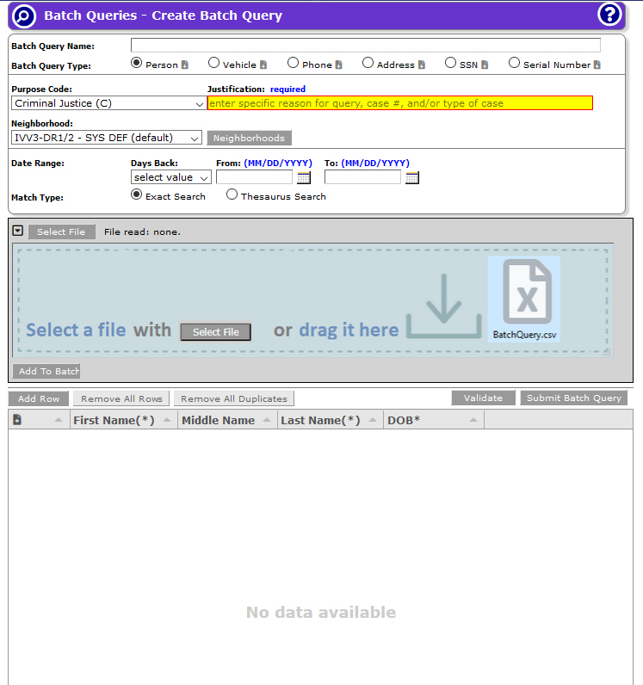Image resolution: width=643 pixels, height=685 pixels.
Task: Click the 'File read: none.' status text
Action: coord(142,232)
